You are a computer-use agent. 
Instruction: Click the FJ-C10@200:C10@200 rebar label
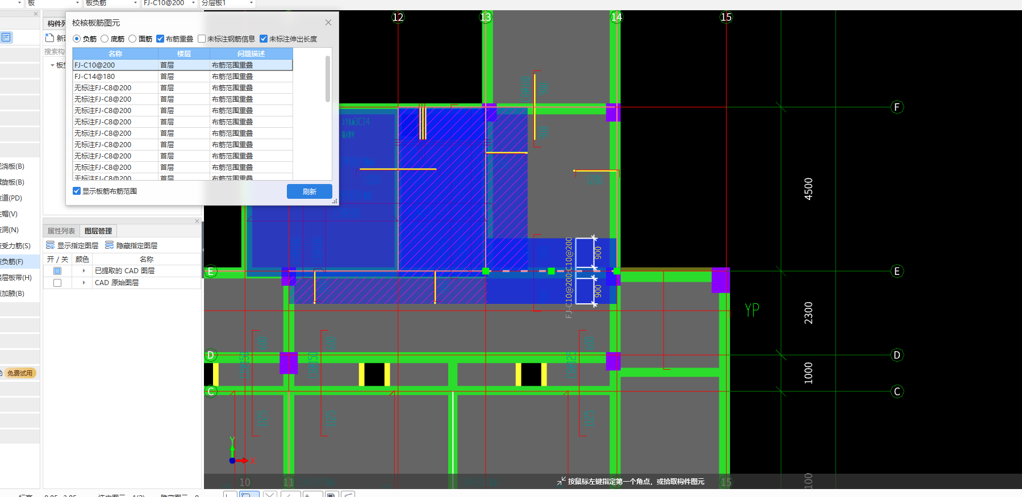click(x=569, y=277)
